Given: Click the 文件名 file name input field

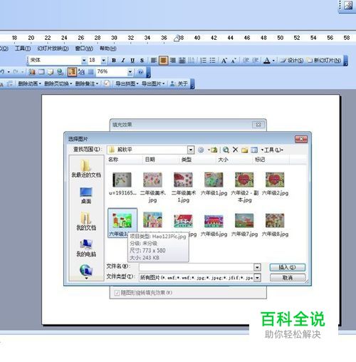Looking at the screenshot, I should coord(197,267).
